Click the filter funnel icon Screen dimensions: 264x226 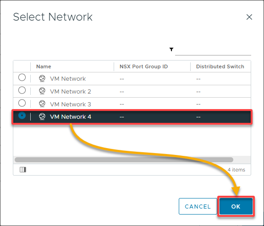pyautogui.click(x=171, y=50)
